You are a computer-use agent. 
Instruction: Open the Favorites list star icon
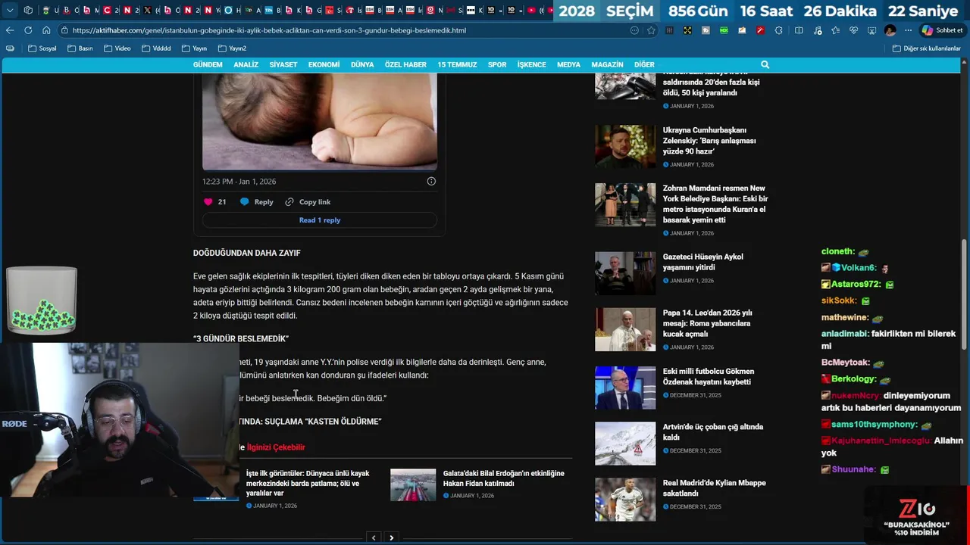(x=835, y=30)
